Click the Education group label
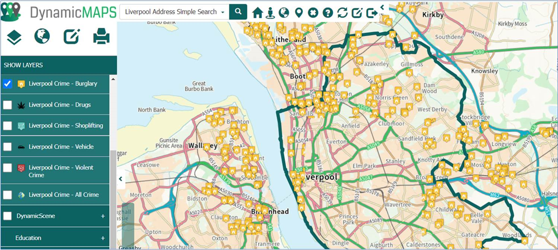Screen dimensions: 558x250 28,238
